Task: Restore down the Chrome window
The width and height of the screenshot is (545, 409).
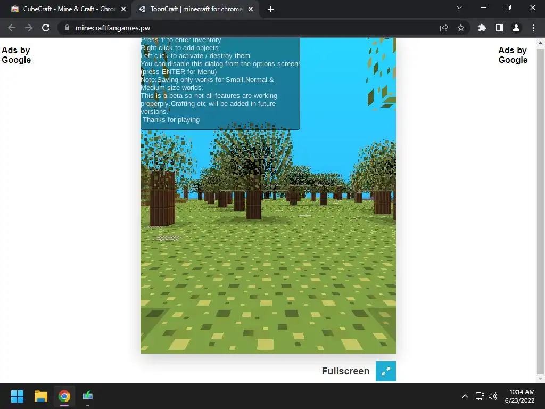Action: tap(508, 7)
